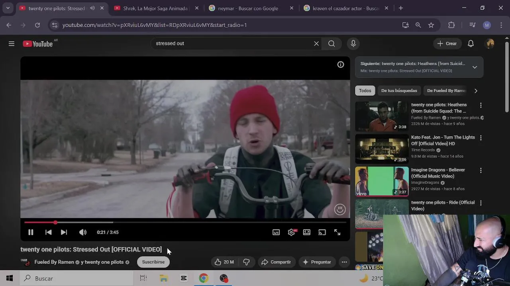Viewport: 510px width, 286px height.
Task: Open Google Chrome from the taskbar
Action: [x=204, y=278]
